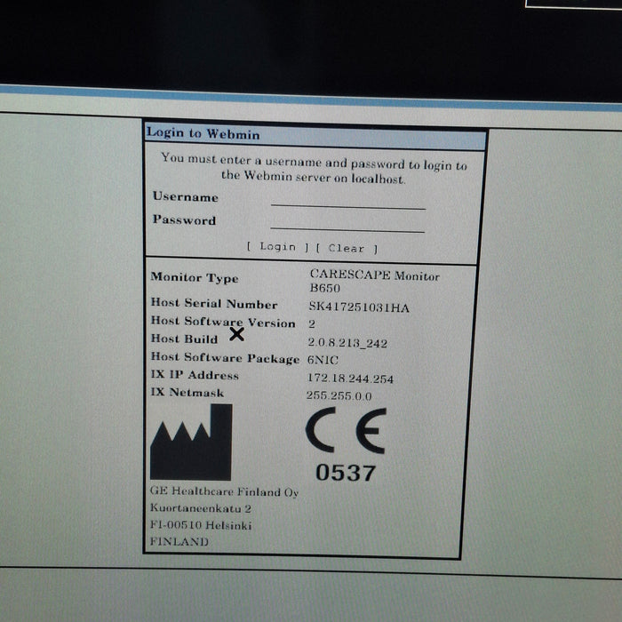The image size is (622, 622).
Task: Click the Webmin login instruction message
Action: pyautogui.click(x=314, y=169)
